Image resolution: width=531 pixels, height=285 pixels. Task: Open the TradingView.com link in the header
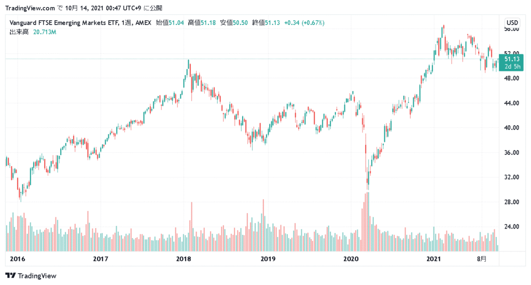29,8
